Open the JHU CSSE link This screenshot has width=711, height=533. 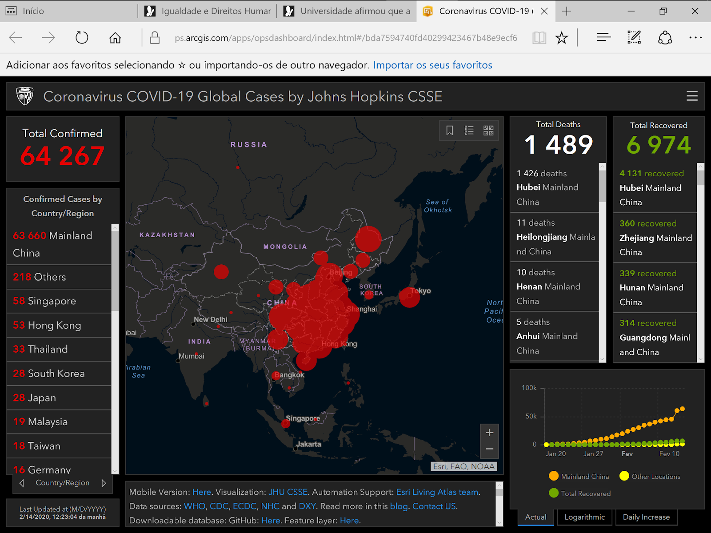click(x=288, y=492)
